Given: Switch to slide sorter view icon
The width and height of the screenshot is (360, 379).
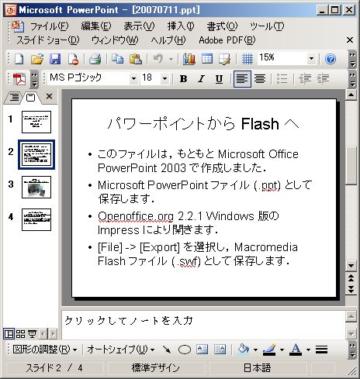Looking at the screenshot, I should (20, 334).
